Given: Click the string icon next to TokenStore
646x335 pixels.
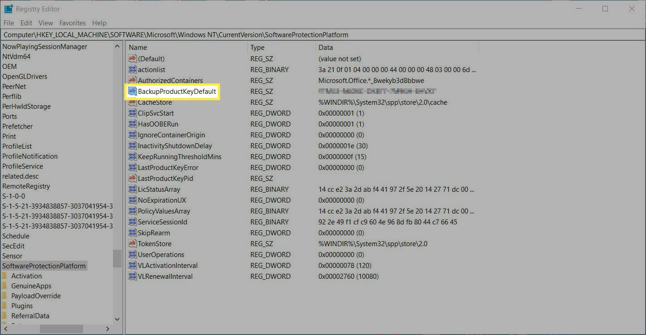Looking at the screenshot, I should (132, 243).
